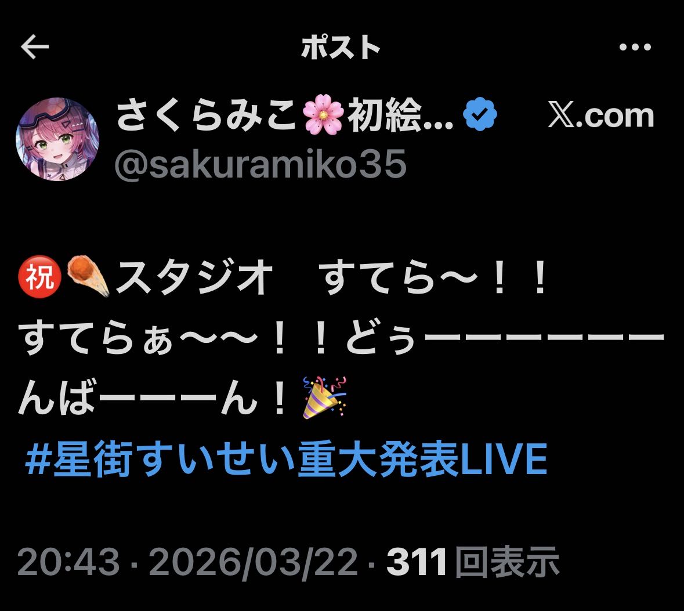Tap the ポスト header title
684x611 pixels.
(341, 47)
